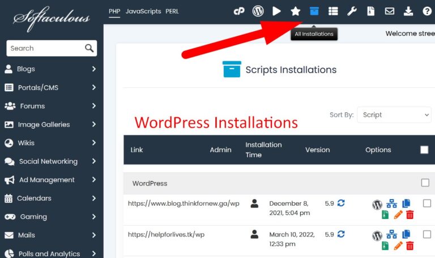Switch to the JavaScripts tab
Viewport: 435px width, 258px height.
[x=143, y=11]
